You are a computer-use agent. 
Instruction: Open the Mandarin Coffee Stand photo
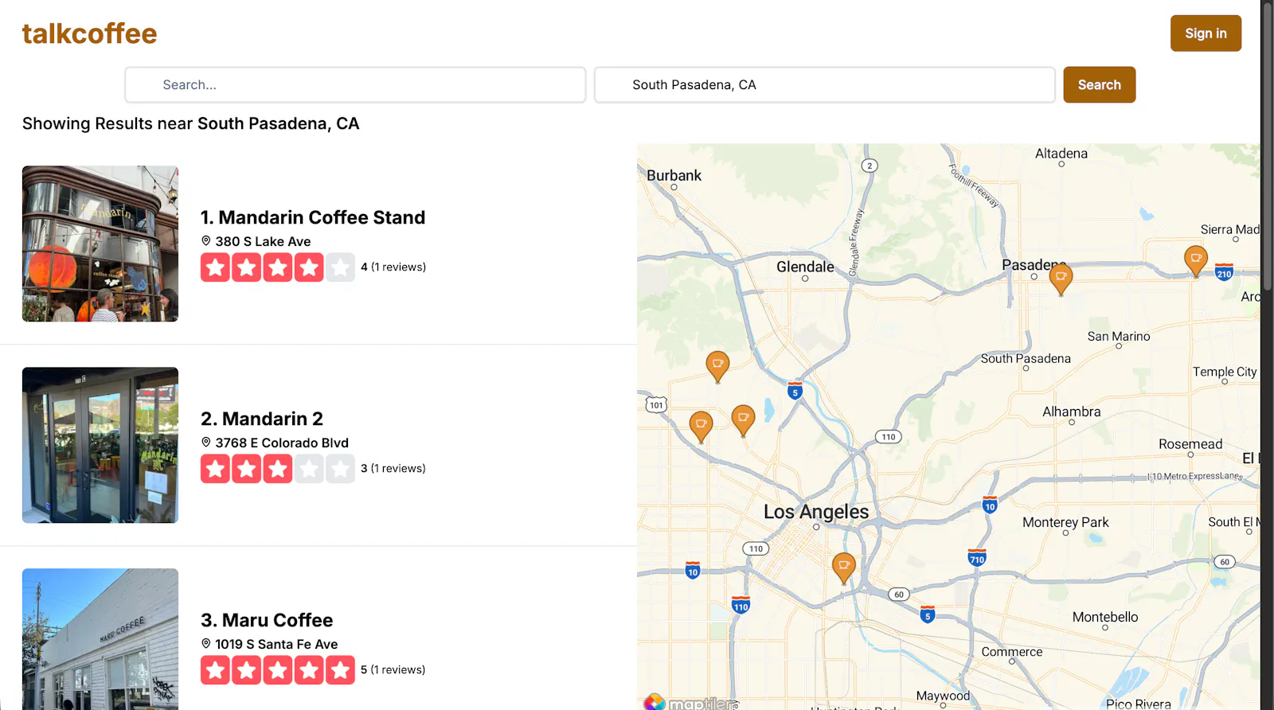coord(100,244)
